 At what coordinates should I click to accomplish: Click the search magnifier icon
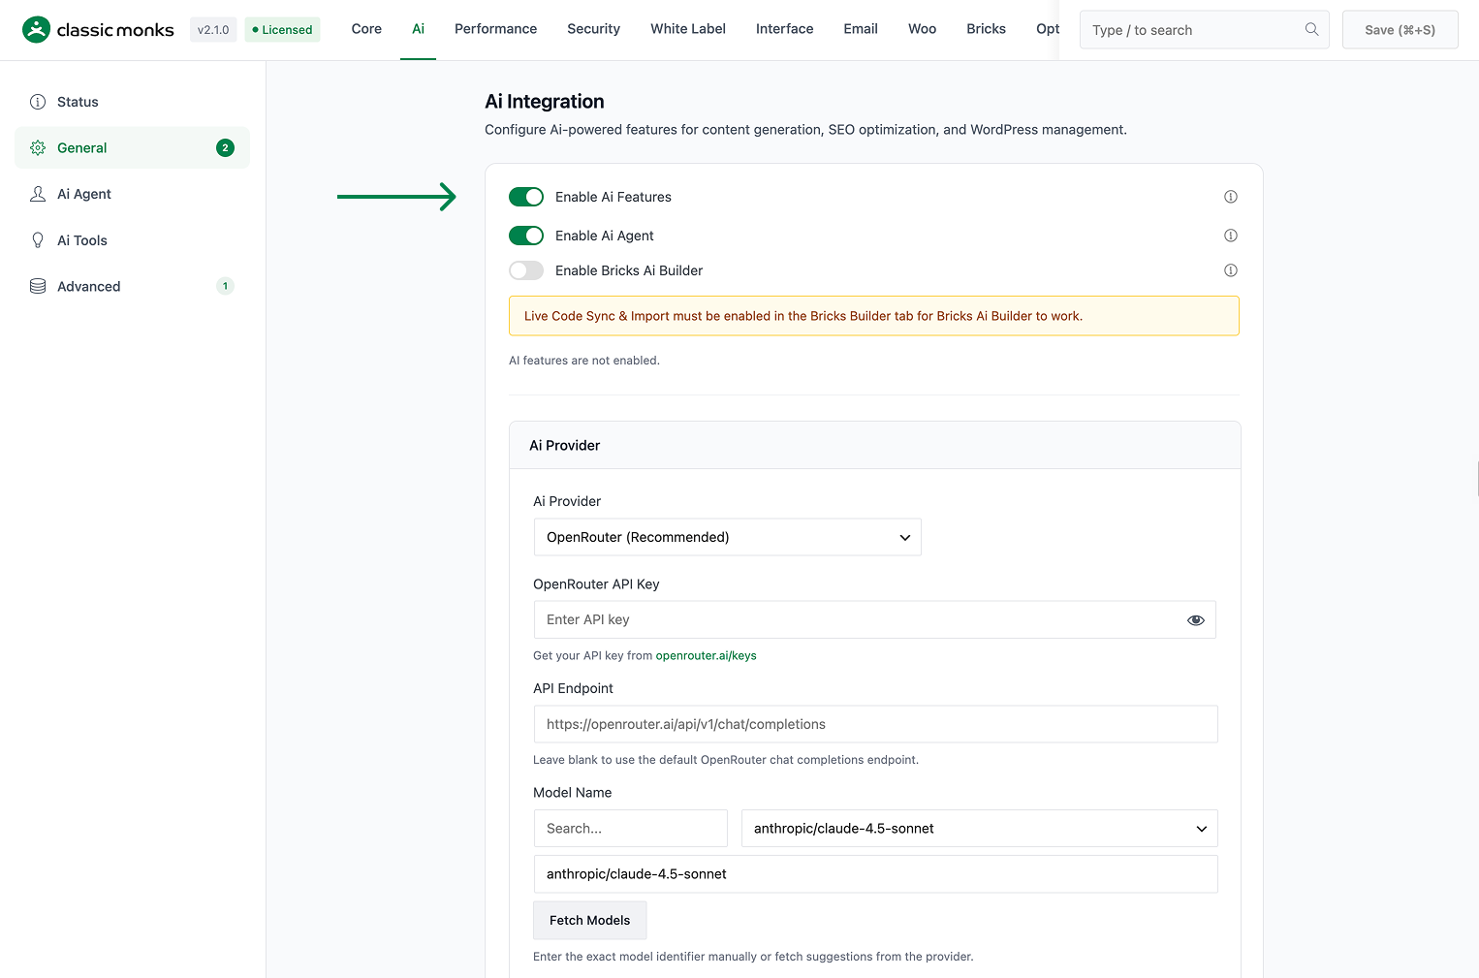(1311, 29)
